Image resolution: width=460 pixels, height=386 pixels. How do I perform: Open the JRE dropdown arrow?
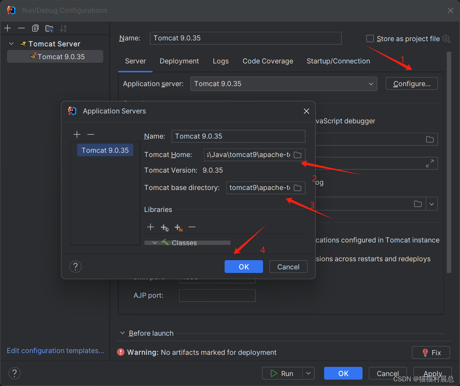[x=432, y=204]
